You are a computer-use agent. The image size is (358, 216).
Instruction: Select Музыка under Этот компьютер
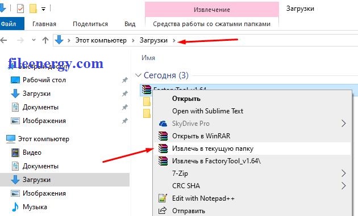pos(35,207)
